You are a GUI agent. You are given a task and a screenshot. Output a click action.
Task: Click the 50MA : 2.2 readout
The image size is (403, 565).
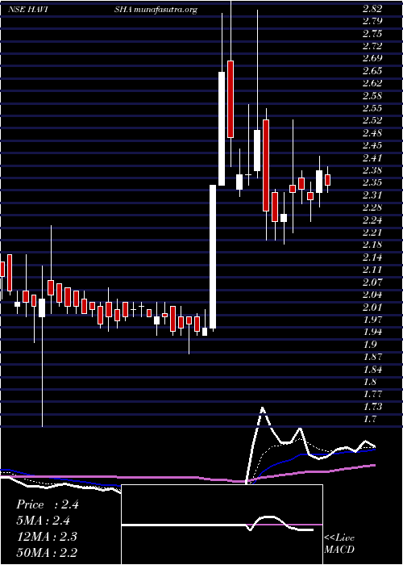click(47, 552)
